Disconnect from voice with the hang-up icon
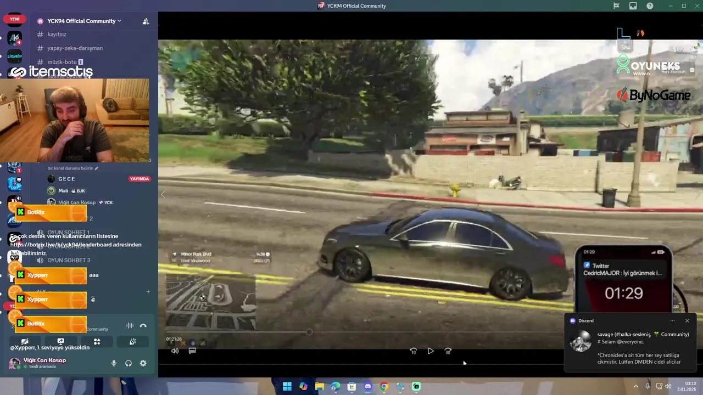Viewport: 703px width, 395px height. click(x=143, y=325)
